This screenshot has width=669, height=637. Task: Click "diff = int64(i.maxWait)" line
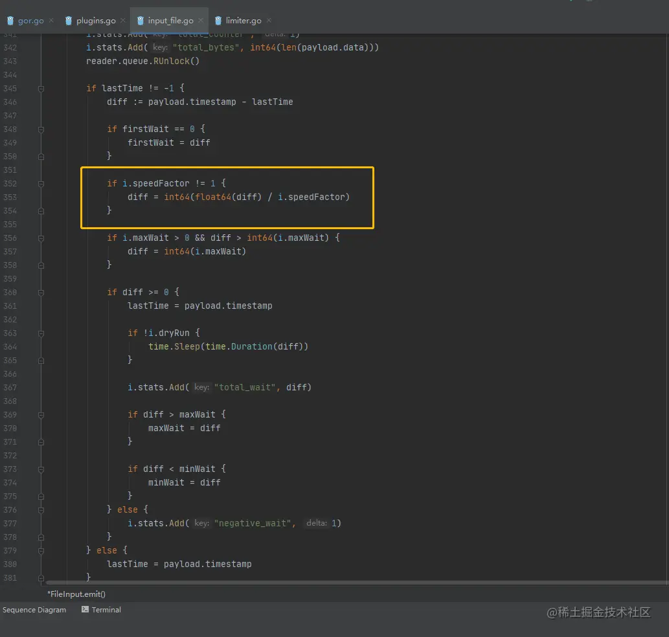187,252
